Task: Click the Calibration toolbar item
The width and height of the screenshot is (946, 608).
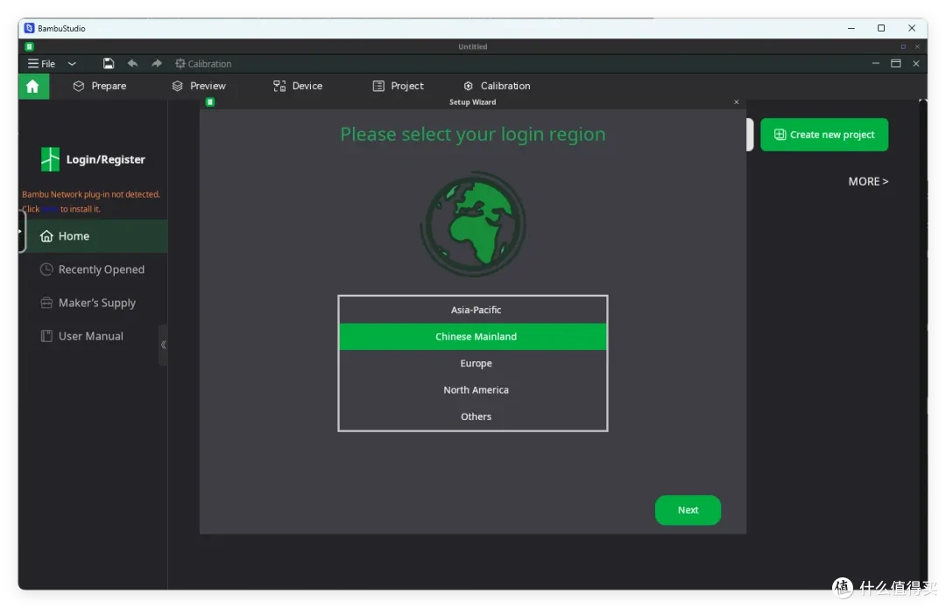Action: [203, 64]
